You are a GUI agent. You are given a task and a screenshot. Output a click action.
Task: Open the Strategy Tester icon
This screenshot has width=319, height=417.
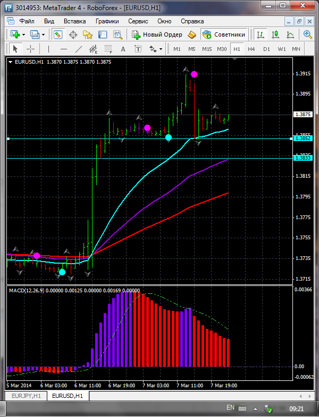click(x=117, y=34)
